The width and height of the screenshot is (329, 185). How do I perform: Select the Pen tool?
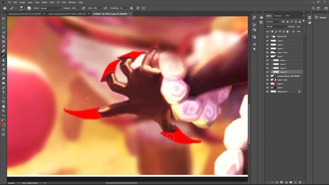4,88
